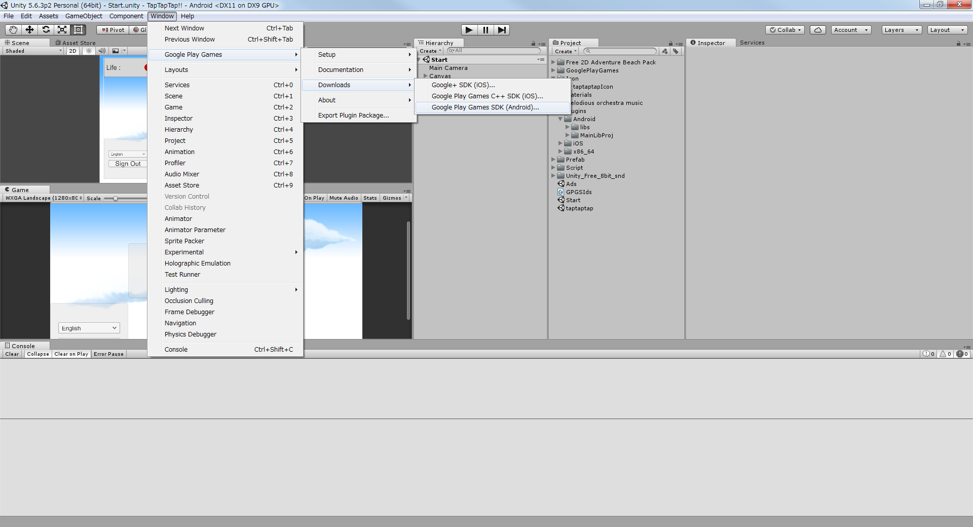This screenshot has width=973, height=527.
Task: Select the Scale tool
Action: click(62, 30)
